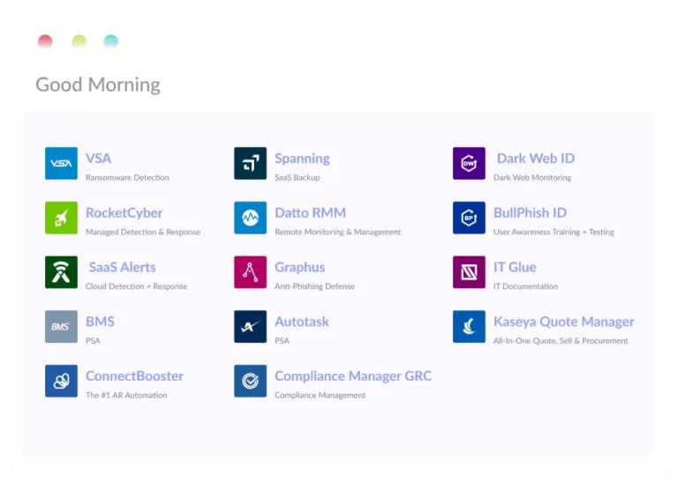Click the VSA app icon
Image resolution: width=678 pixels, height=483 pixels.
pos(61,163)
